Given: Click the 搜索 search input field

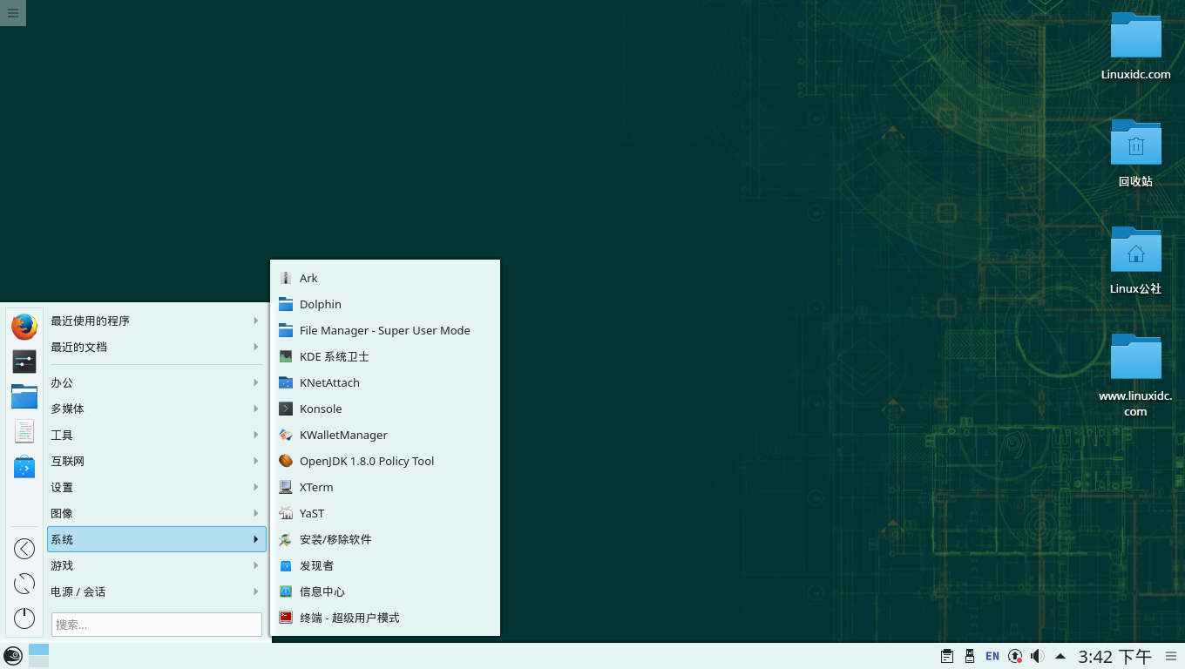Looking at the screenshot, I should click(157, 624).
